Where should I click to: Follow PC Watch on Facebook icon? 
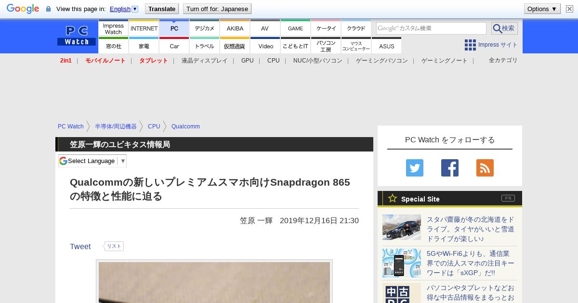point(450,168)
